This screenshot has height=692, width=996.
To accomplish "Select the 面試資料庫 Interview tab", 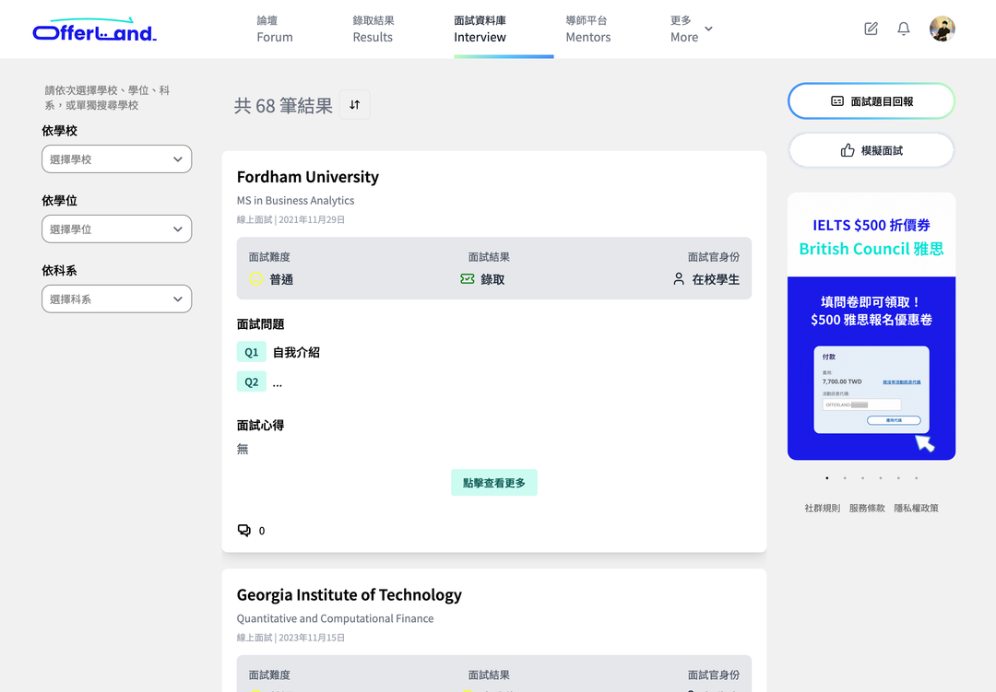I will pos(480,29).
